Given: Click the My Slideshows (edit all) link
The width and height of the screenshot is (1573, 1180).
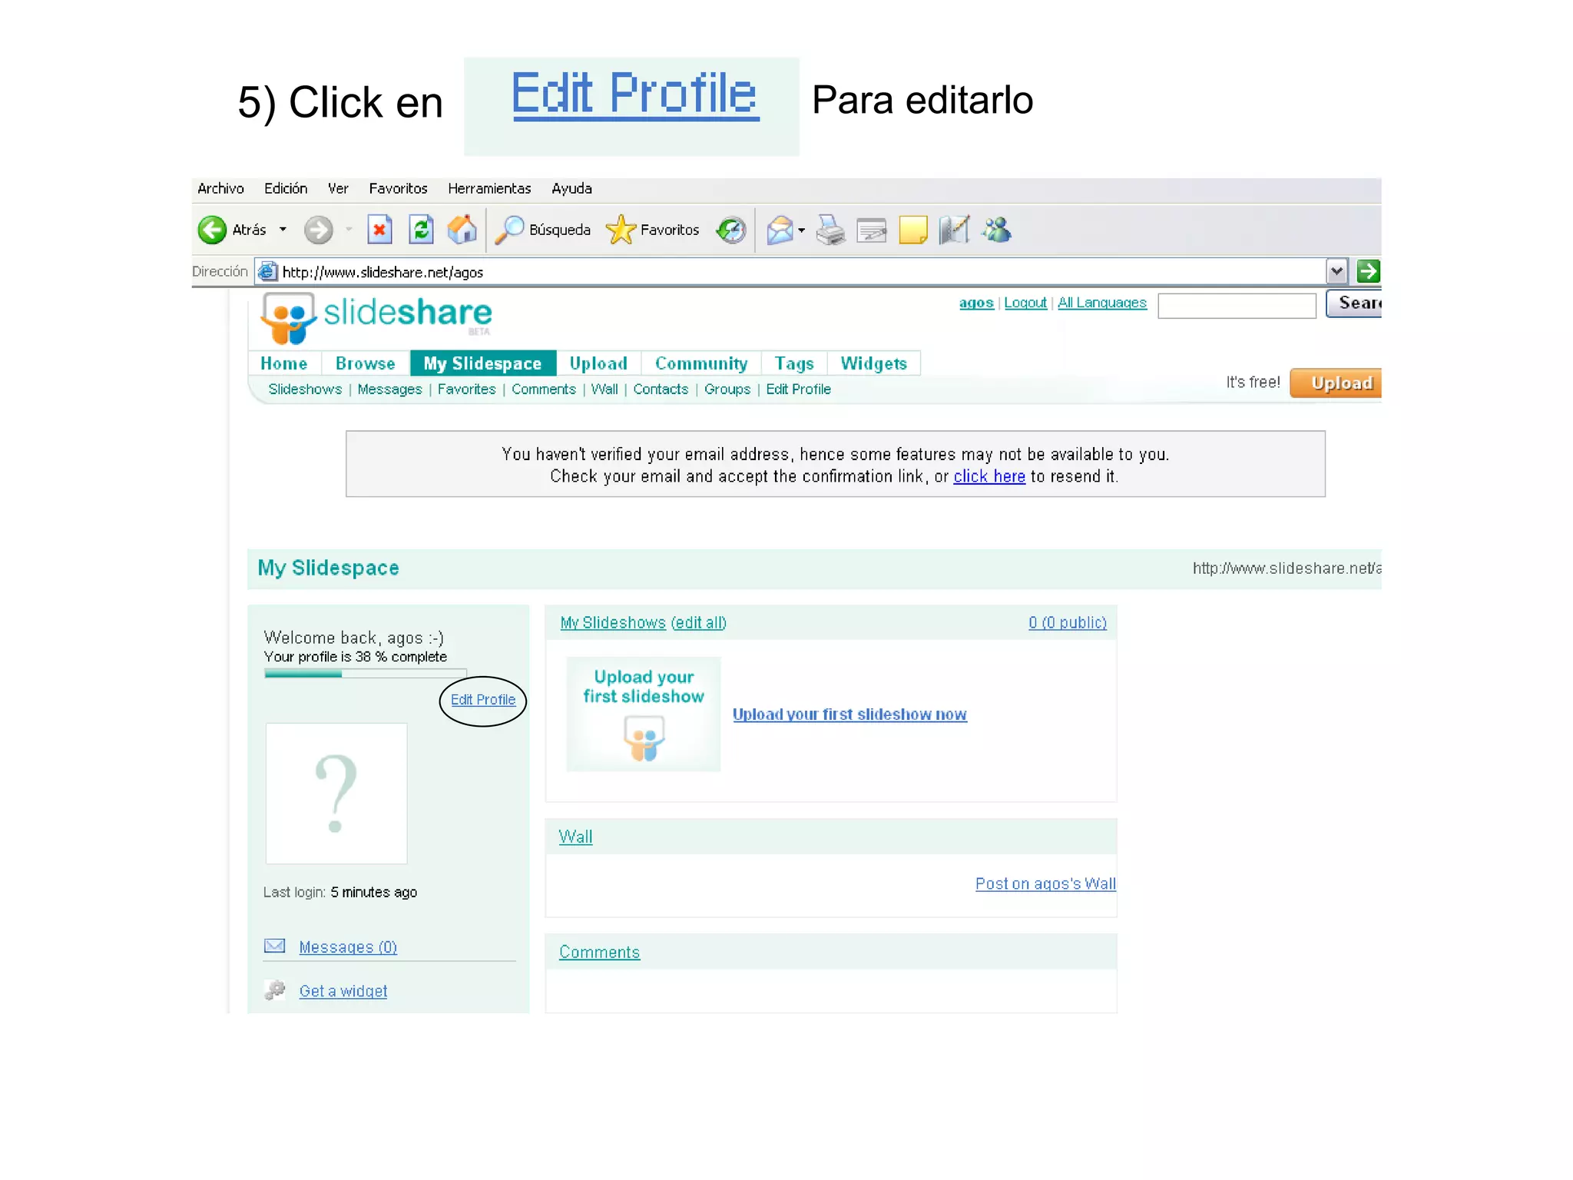Looking at the screenshot, I should point(644,622).
